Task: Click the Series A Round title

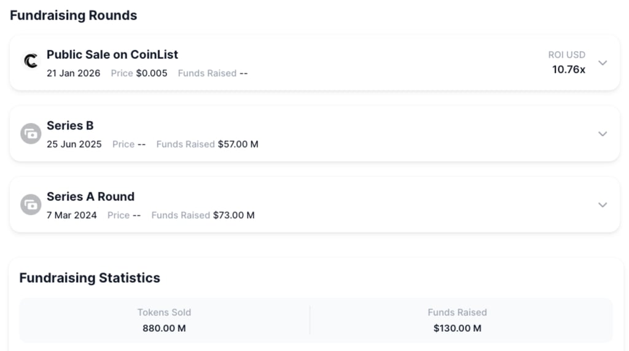Action: click(90, 197)
